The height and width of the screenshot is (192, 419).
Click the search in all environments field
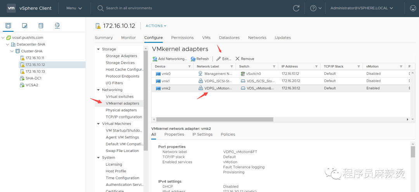tap(129, 8)
